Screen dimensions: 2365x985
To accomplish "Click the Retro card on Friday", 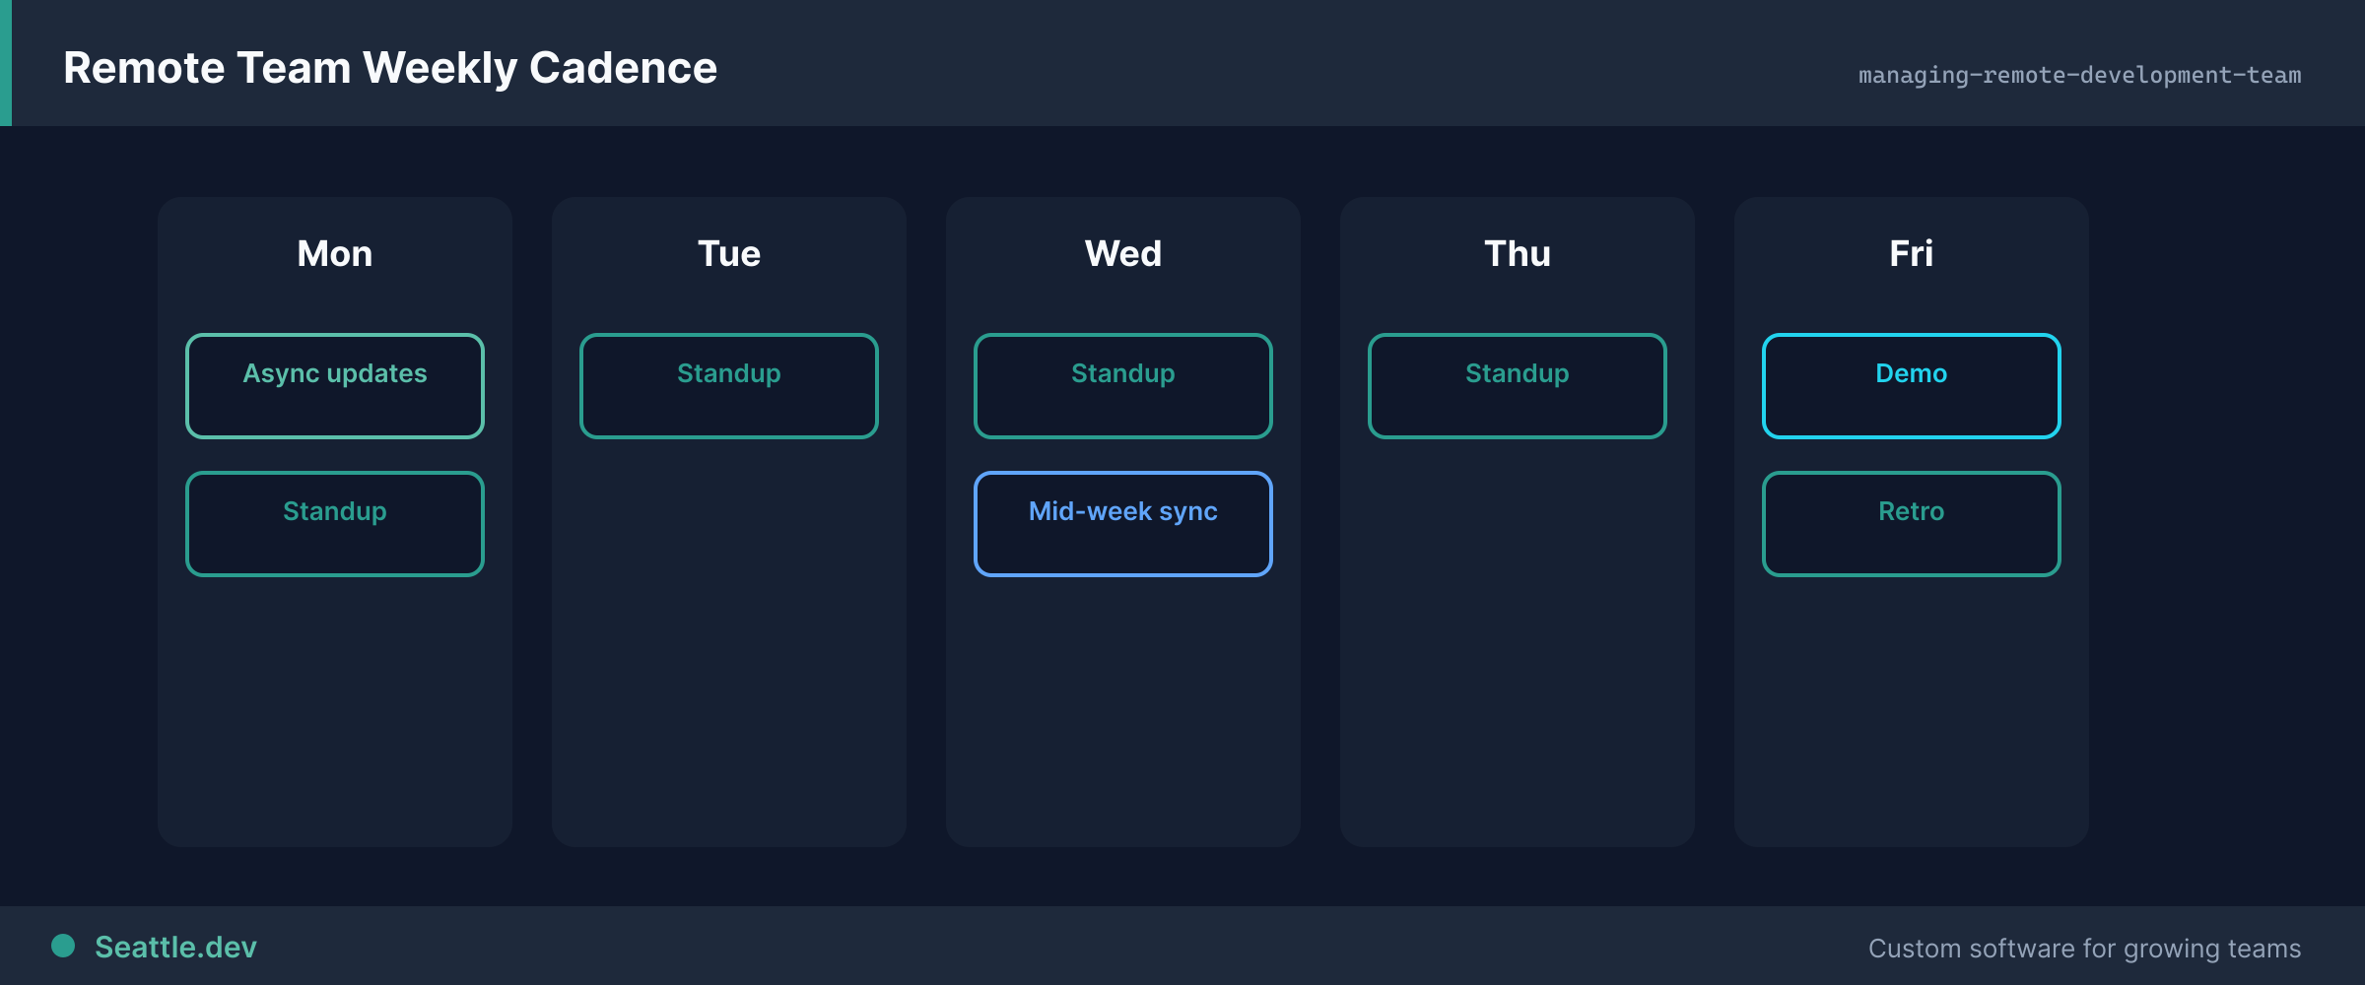I will 1912,524.
